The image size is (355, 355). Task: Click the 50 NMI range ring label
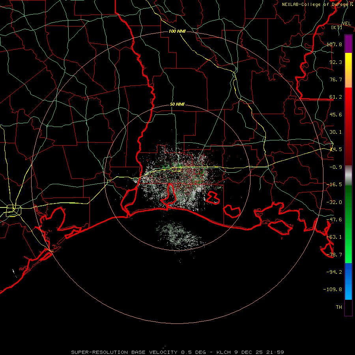[177, 105]
